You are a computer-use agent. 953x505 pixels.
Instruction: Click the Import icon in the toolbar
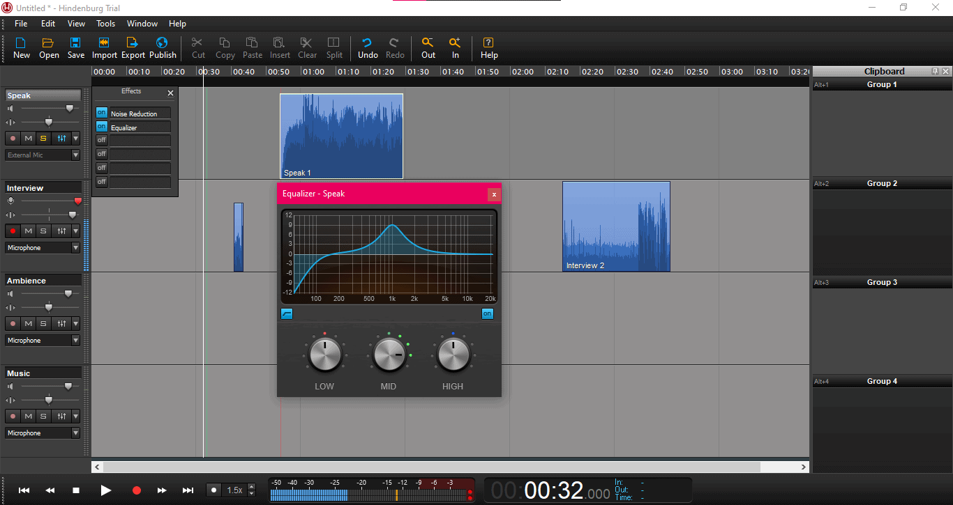tap(104, 47)
